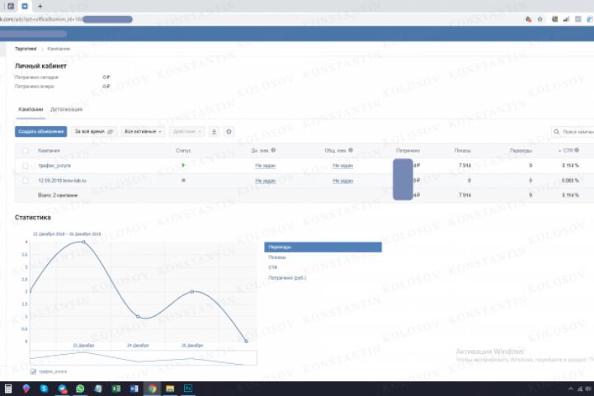Click the red extension icon in browser toolbar
The image size is (594, 396).
tap(529, 19)
